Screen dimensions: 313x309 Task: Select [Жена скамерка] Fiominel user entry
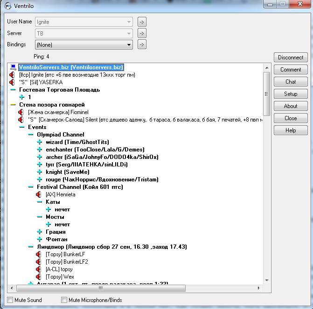pyautogui.click(x=58, y=112)
